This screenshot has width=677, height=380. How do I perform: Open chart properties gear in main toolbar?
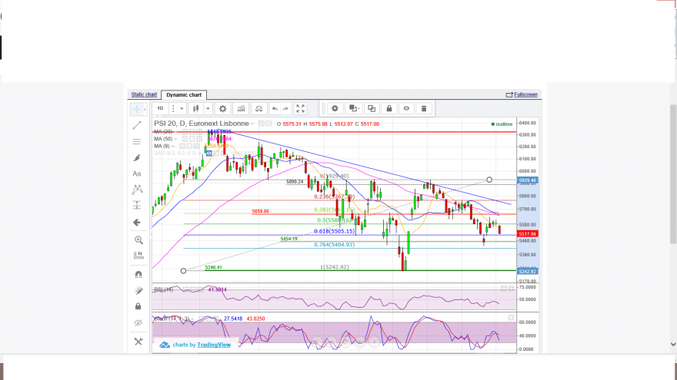point(223,108)
